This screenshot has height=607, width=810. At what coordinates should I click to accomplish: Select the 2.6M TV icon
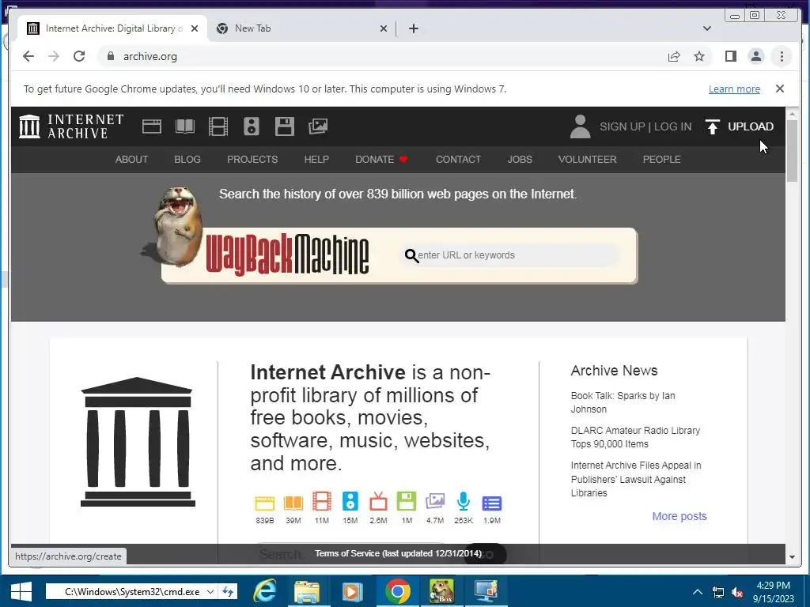pyautogui.click(x=378, y=502)
